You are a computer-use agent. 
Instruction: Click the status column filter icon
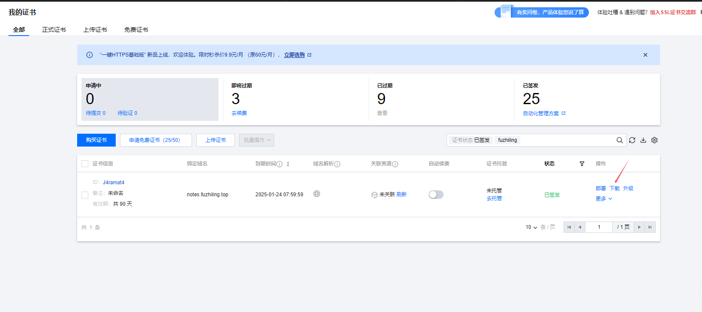[x=582, y=164]
